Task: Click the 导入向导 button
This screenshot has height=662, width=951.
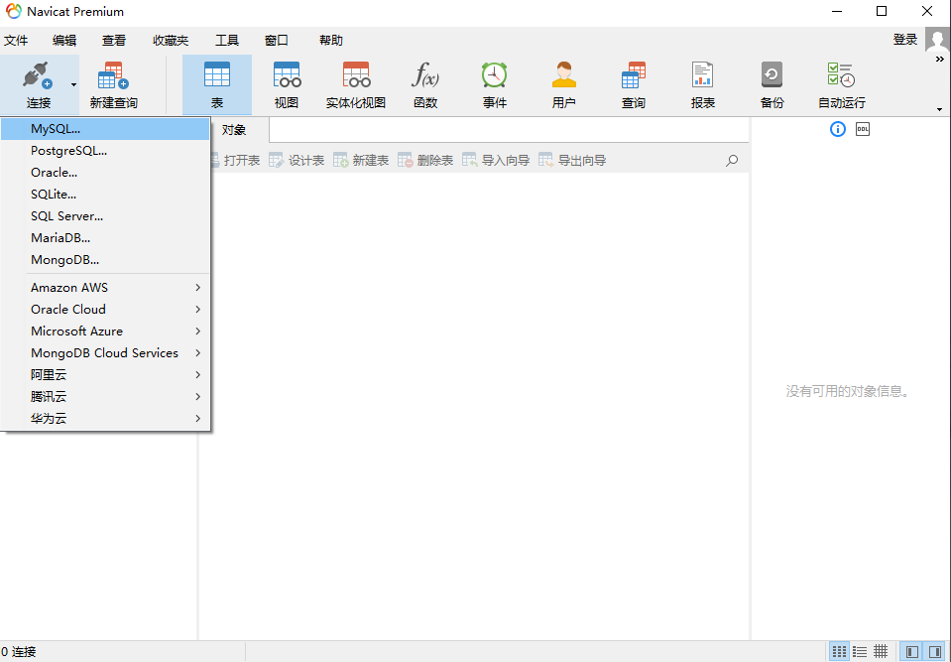Action: (496, 160)
